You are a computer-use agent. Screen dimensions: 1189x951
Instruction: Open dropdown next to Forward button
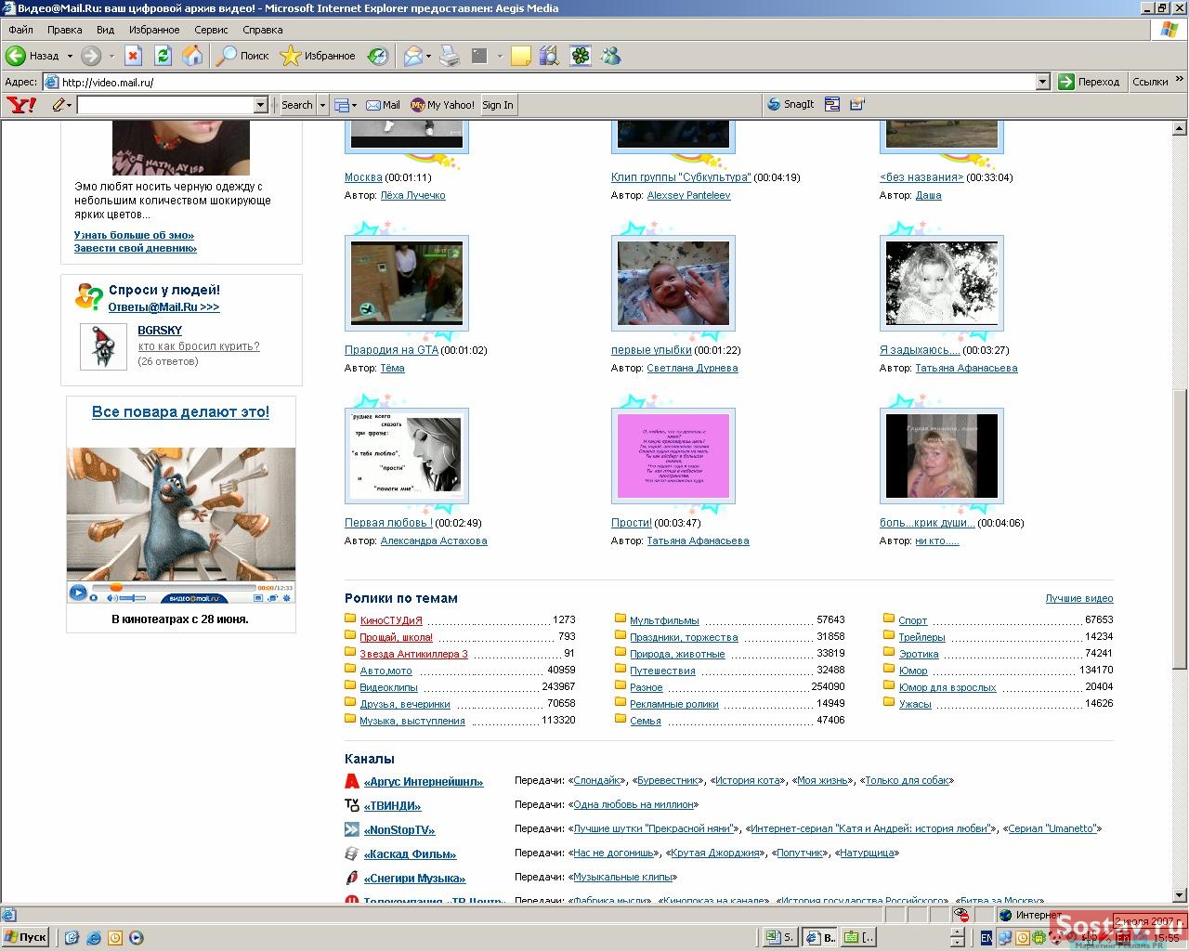pyautogui.click(x=111, y=56)
